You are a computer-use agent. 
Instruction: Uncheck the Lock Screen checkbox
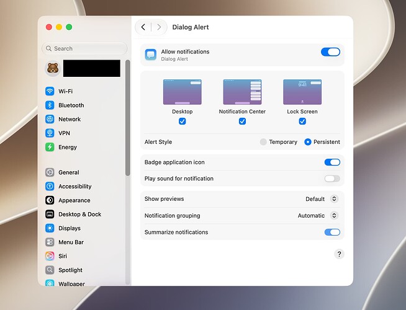(302, 122)
